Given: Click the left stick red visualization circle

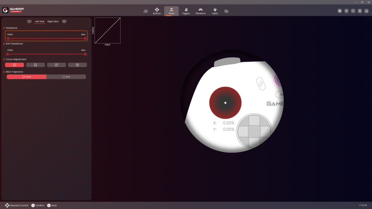Looking at the screenshot, I should point(225,103).
